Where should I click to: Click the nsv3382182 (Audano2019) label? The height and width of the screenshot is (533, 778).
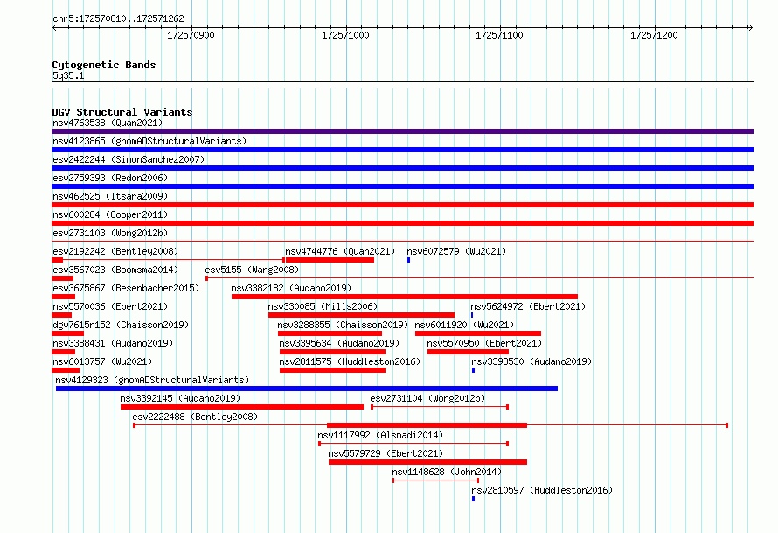tap(291, 288)
